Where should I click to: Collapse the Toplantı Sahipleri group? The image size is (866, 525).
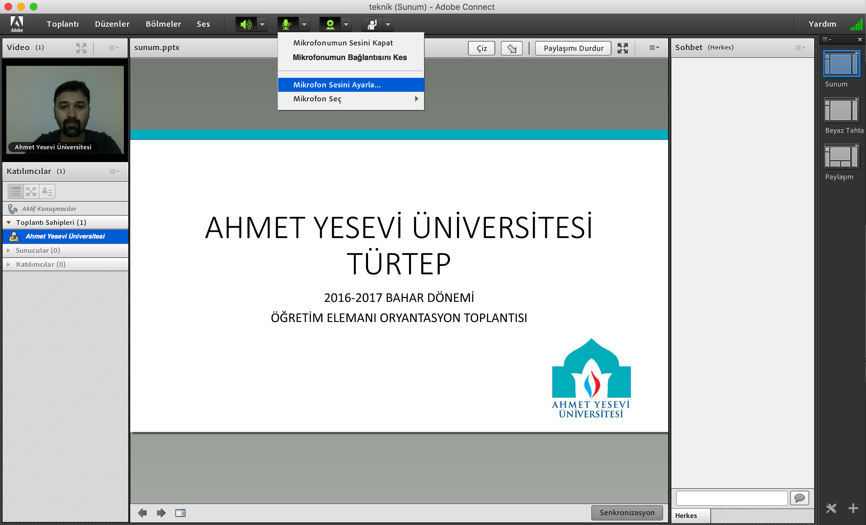click(9, 222)
